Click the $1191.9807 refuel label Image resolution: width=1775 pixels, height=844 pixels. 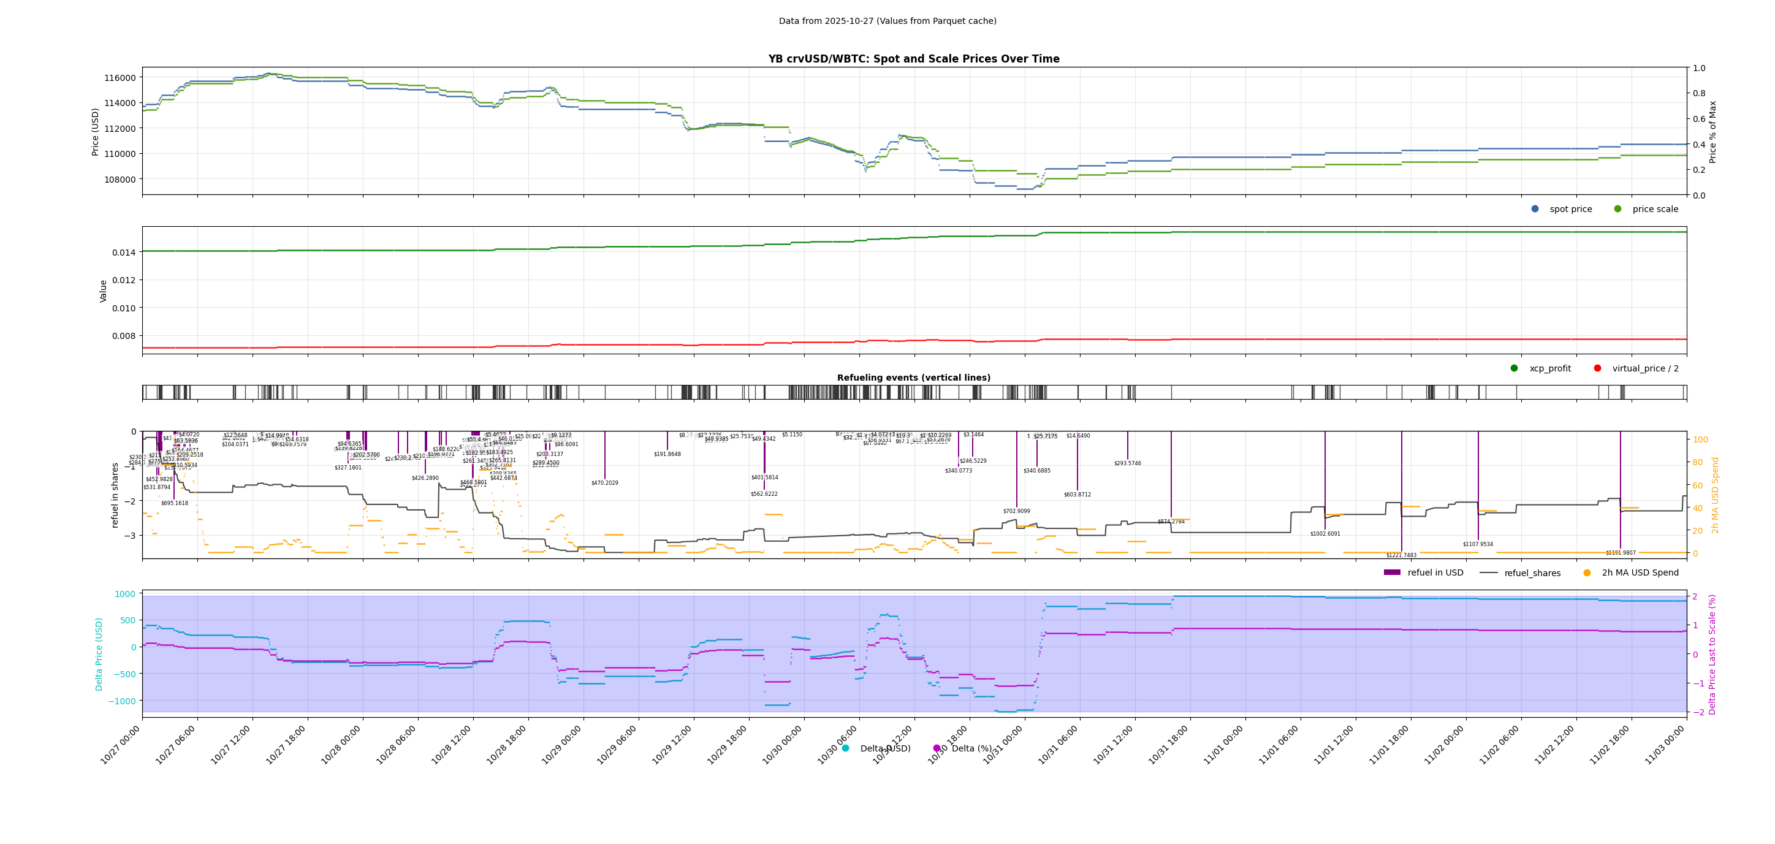(1620, 553)
